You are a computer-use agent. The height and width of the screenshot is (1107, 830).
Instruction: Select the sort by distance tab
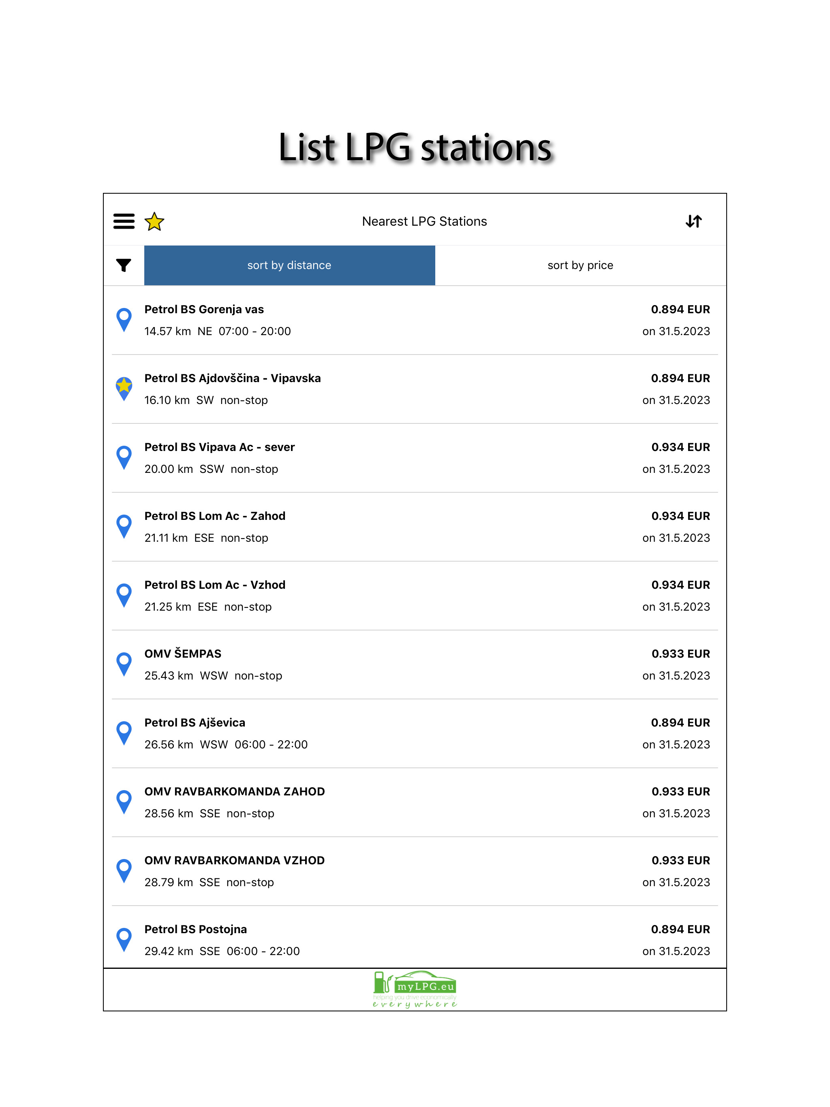point(289,265)
